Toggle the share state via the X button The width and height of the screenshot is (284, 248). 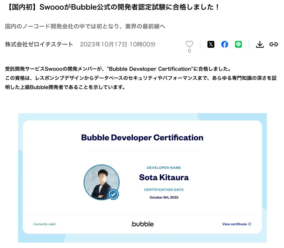(211, 44)
